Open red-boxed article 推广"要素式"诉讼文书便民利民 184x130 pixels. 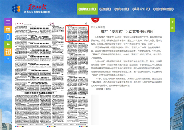pos(77,33)
